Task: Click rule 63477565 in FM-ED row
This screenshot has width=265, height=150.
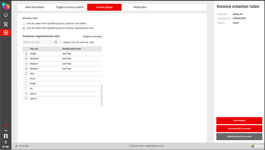Action: (67, 54)
